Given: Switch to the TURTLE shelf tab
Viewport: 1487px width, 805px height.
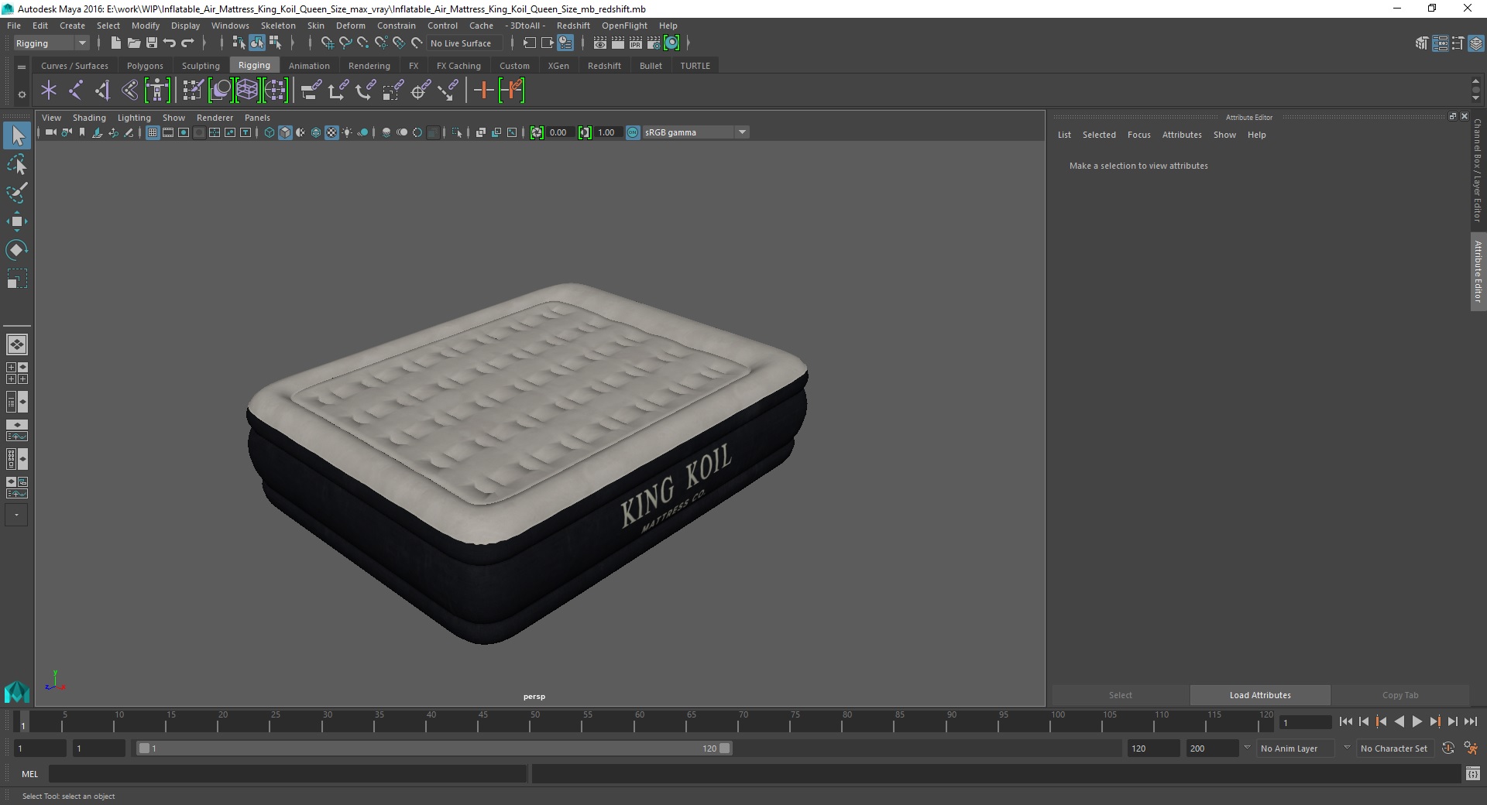Looking at the screenshot, I should (695, 66).
